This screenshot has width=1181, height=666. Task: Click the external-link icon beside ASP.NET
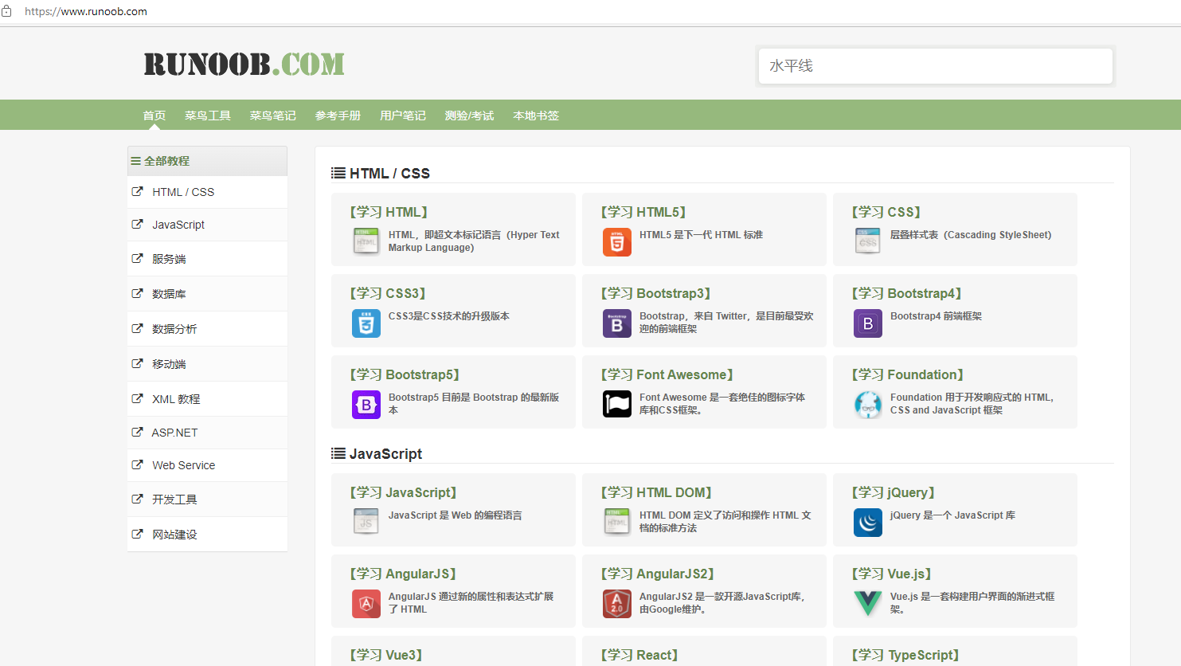[137, 432]
